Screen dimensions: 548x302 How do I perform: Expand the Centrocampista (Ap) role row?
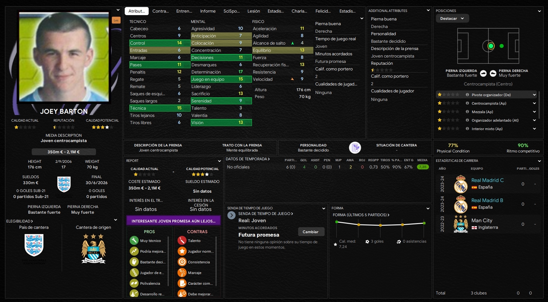tap(534, 103)
